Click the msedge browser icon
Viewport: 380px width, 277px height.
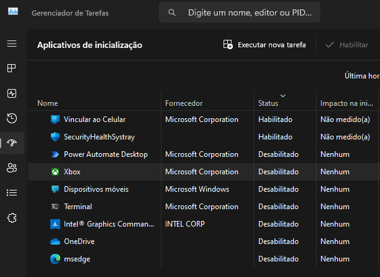click(x=55, y=259)
